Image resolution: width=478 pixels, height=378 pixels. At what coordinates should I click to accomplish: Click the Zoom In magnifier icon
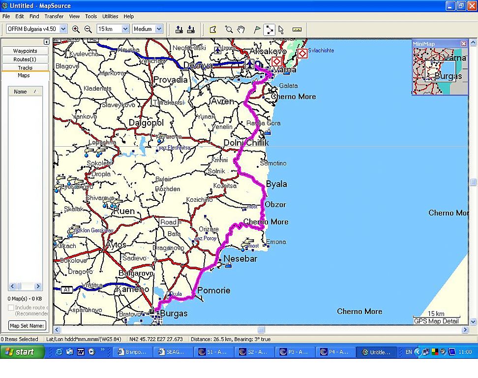(x=76, y=29)
